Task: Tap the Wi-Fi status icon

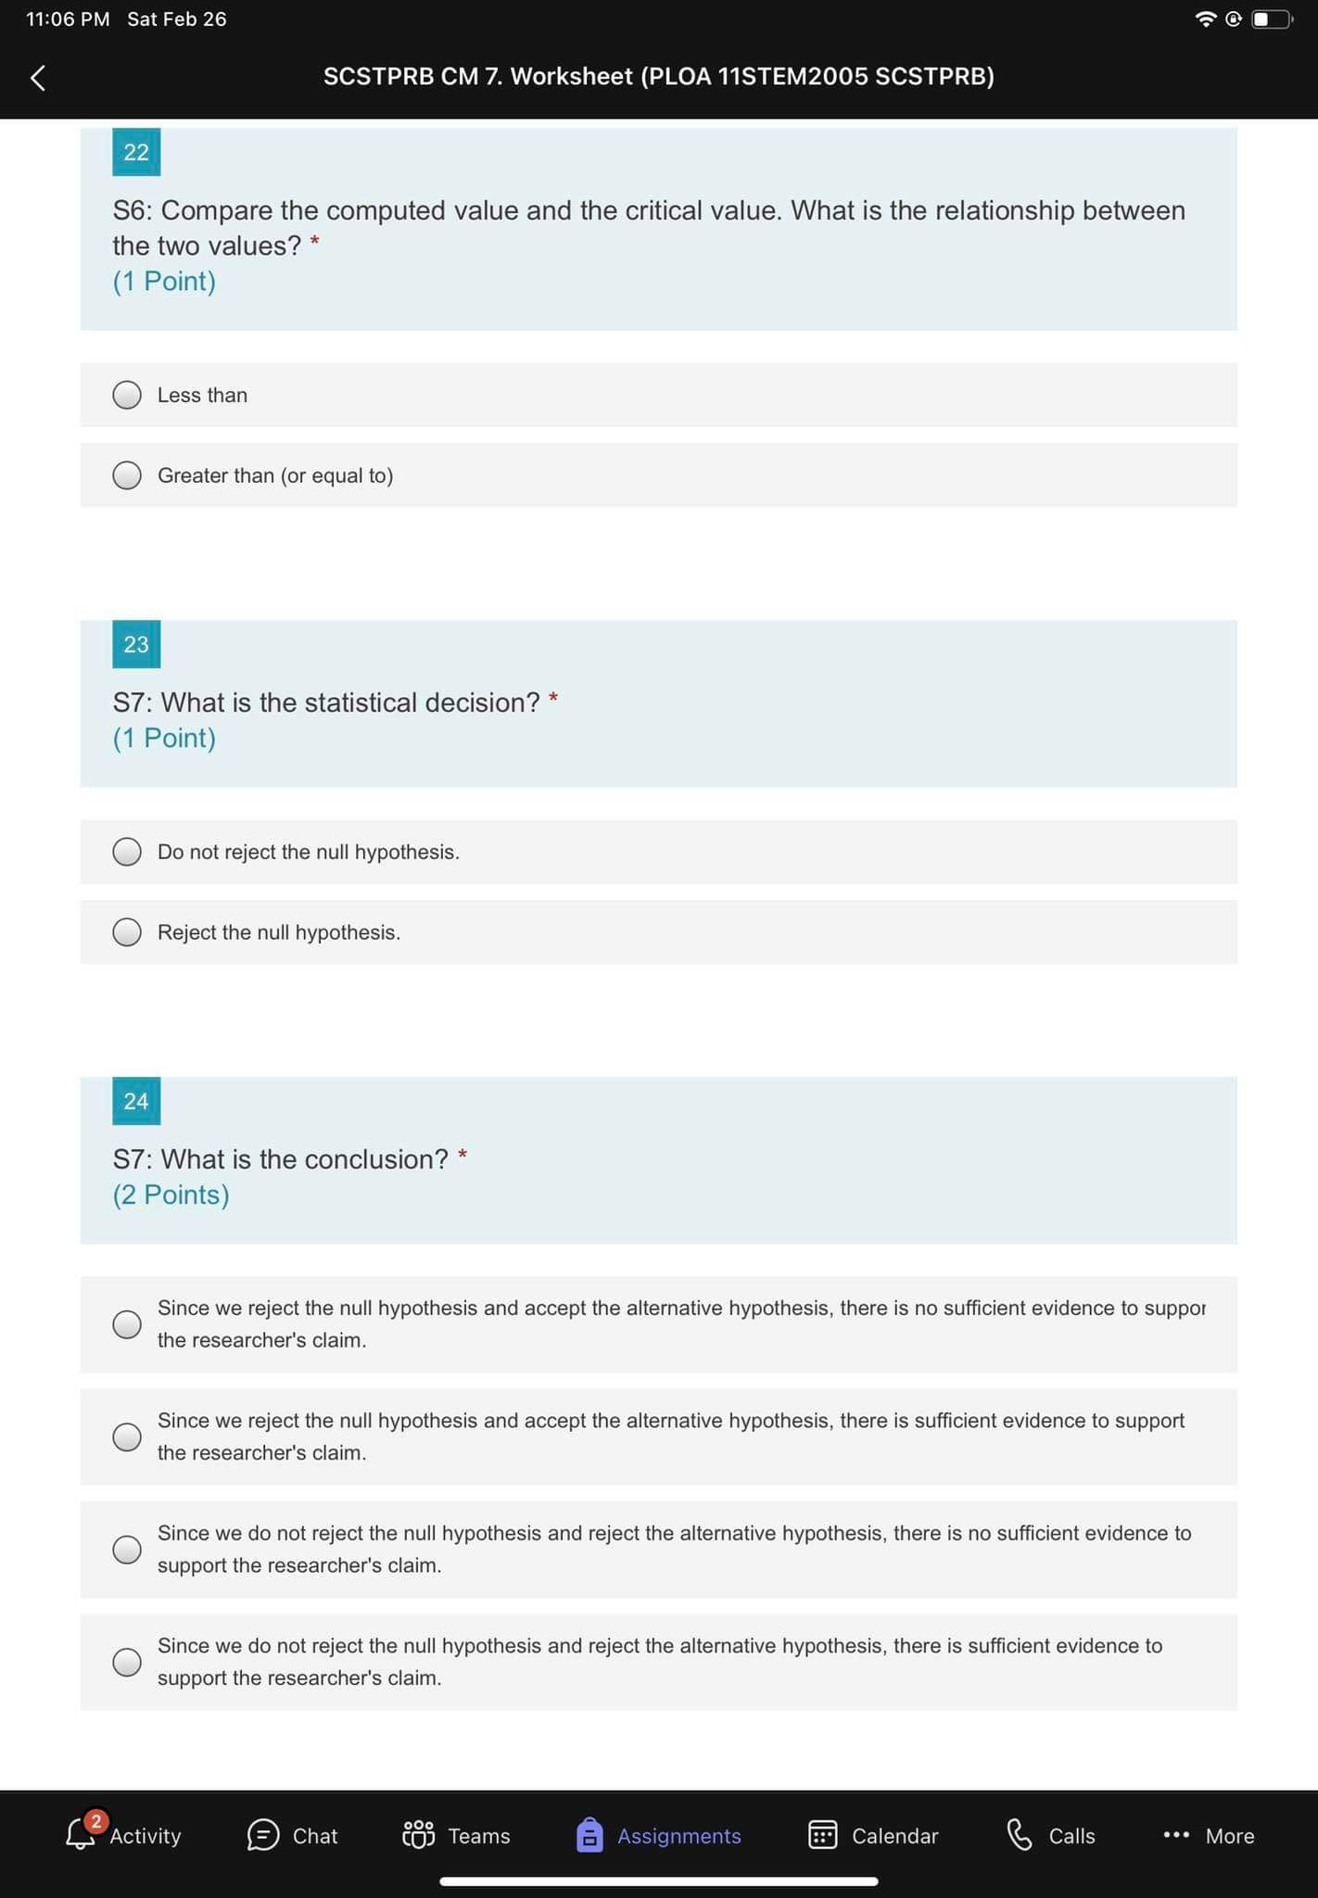Action: point(1204,17)
